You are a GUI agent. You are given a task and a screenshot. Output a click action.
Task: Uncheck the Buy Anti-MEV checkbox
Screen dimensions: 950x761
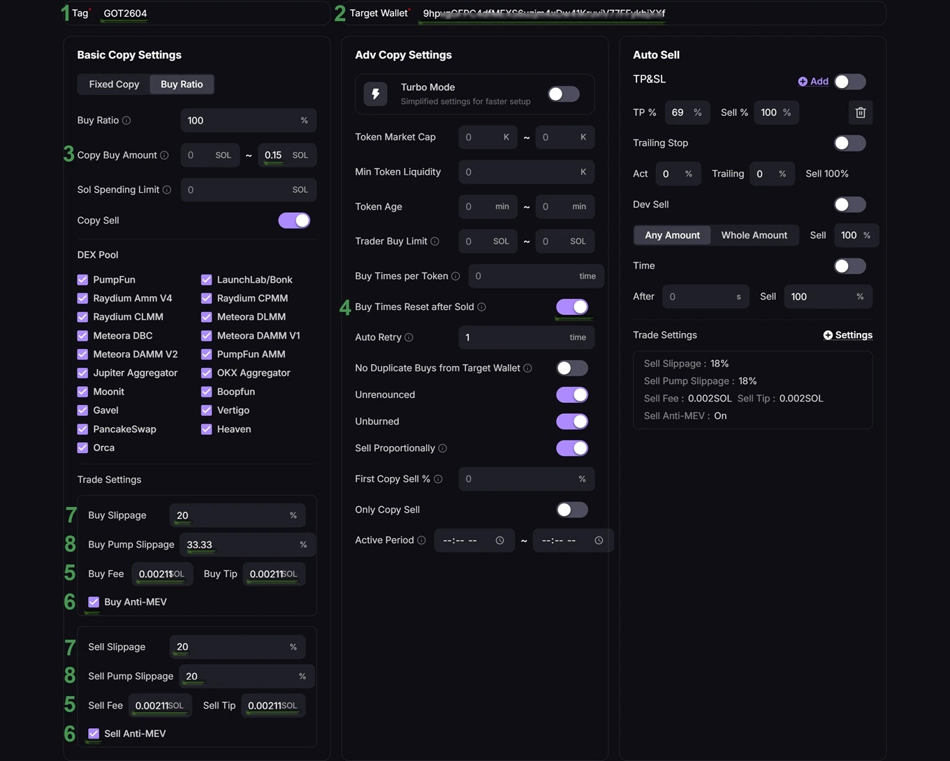(94, 602)
